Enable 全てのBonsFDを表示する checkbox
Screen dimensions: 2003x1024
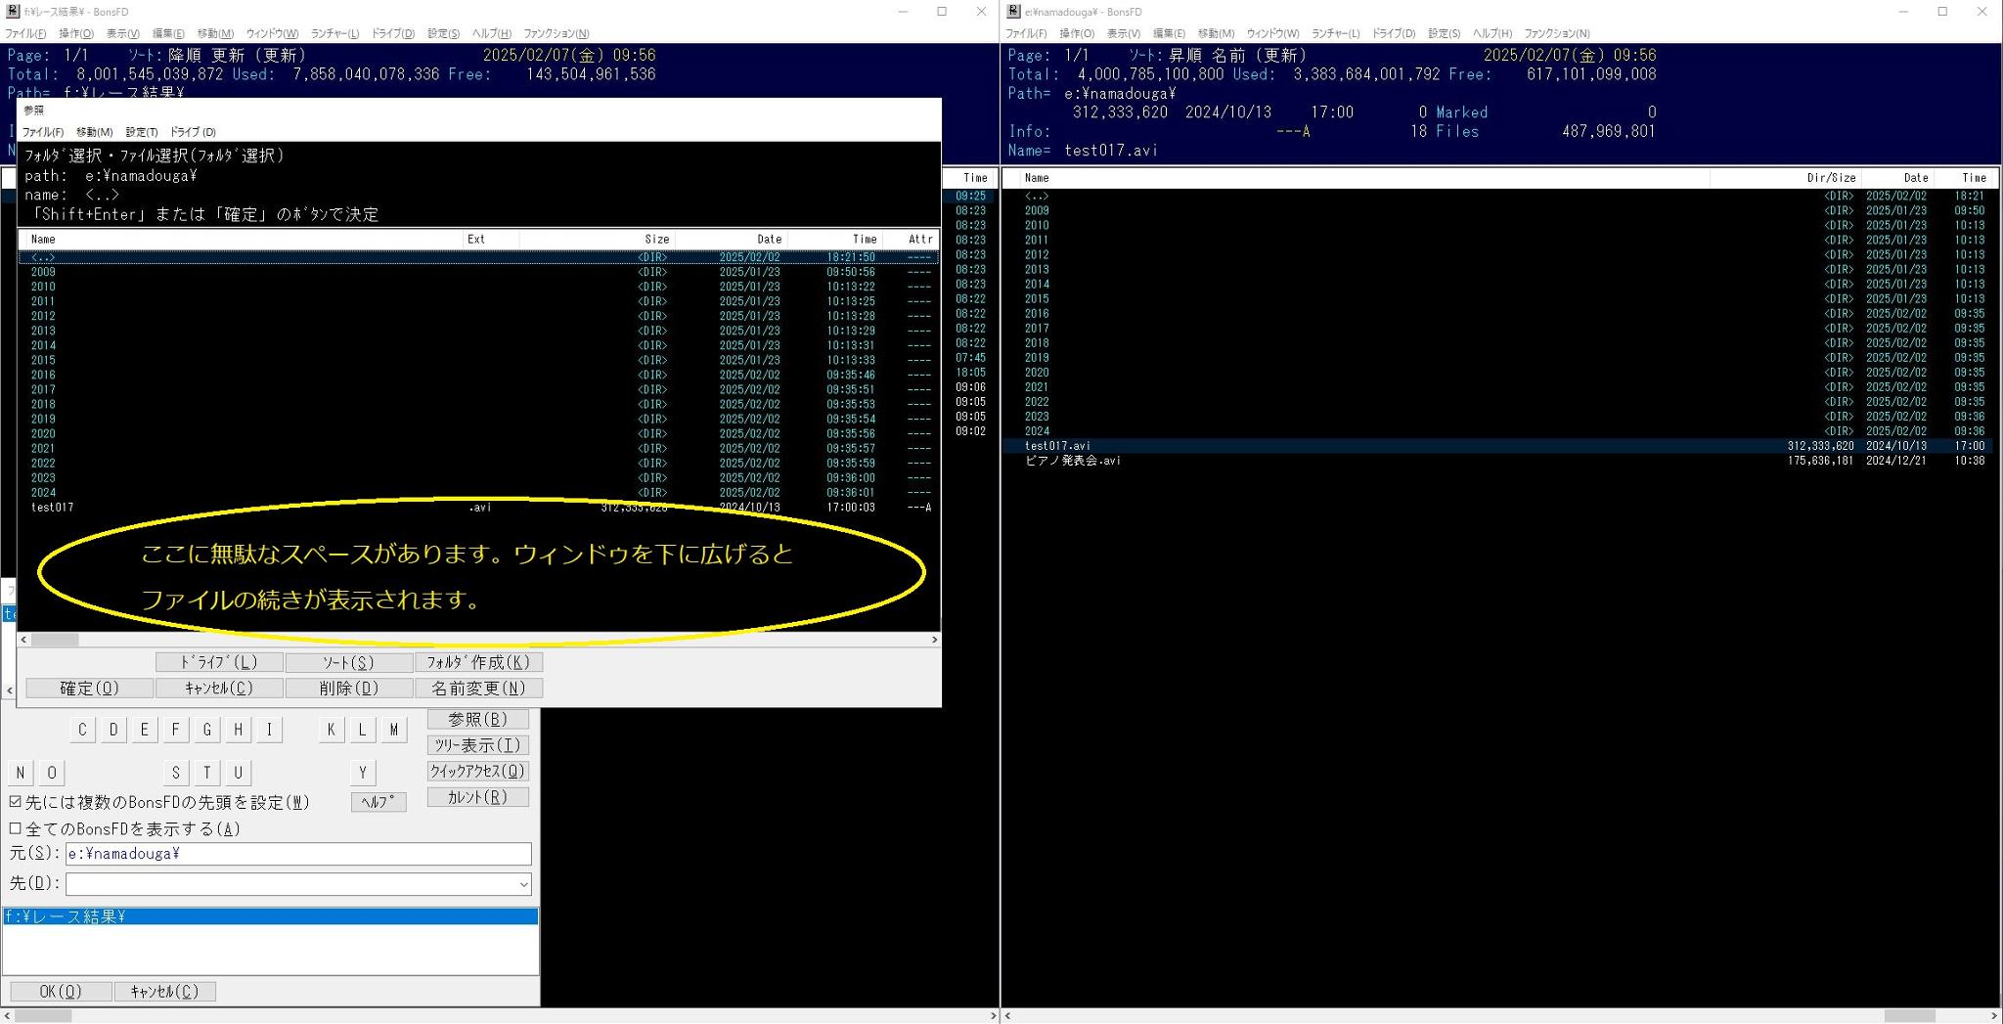coord(16,828)
